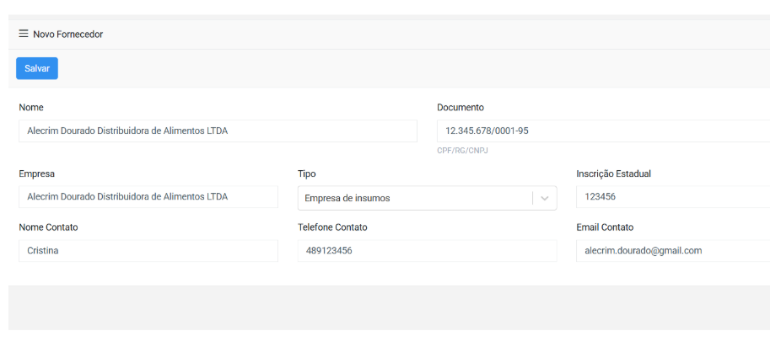Screen dimensions: 781x347
Task: Select the Telefone Contato input field
Action: 427,251
